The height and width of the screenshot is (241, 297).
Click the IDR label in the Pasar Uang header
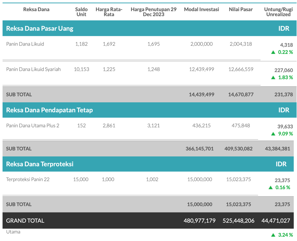(284, 28)
